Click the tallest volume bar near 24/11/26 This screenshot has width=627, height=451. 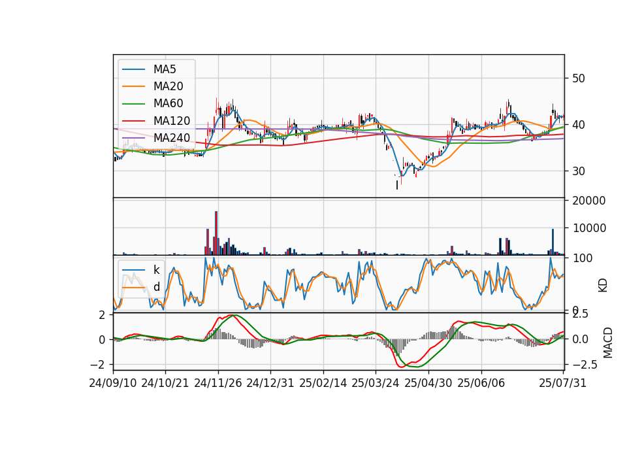[216, 233]
